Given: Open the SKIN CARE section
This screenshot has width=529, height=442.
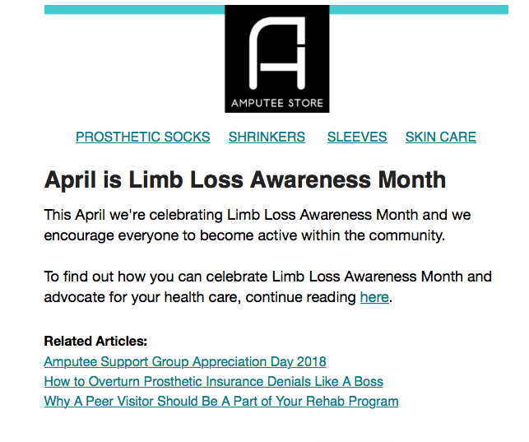Looking at the screenshot, I should (x=440, y=137).
